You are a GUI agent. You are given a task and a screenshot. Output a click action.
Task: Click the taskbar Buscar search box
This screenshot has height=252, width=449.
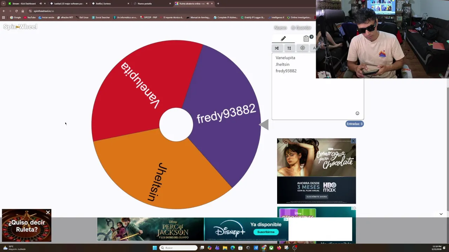click(x=179, y=248)
